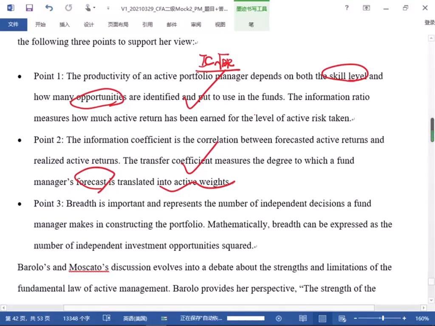The image size is (435, 326).
Task: Open the 审阅 (Review) tab
Action: click(x=196, y=25)
